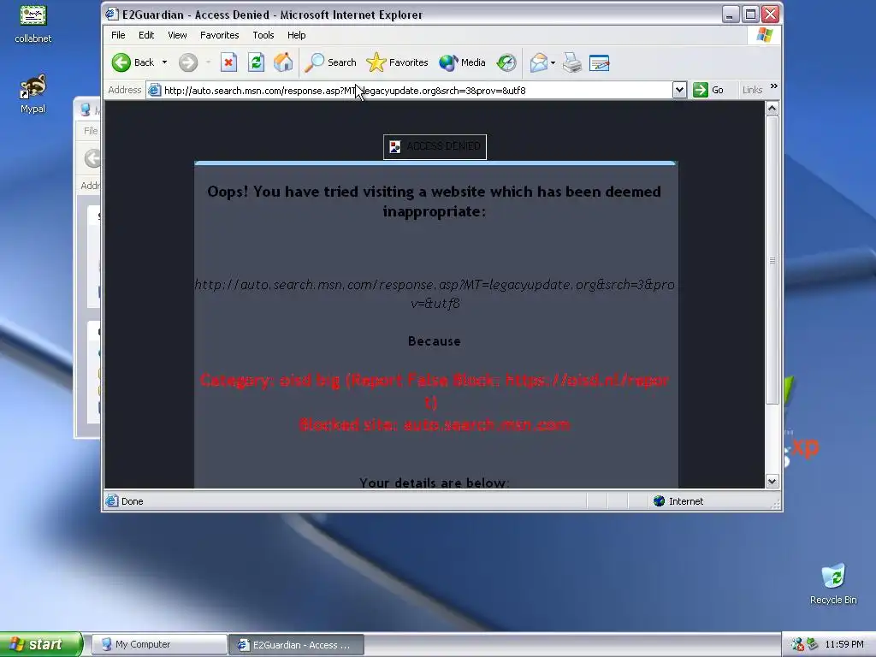Click the page icon in address bar
Image resolution: width=876 pixels, height=657 pixels.
(155, 90)
